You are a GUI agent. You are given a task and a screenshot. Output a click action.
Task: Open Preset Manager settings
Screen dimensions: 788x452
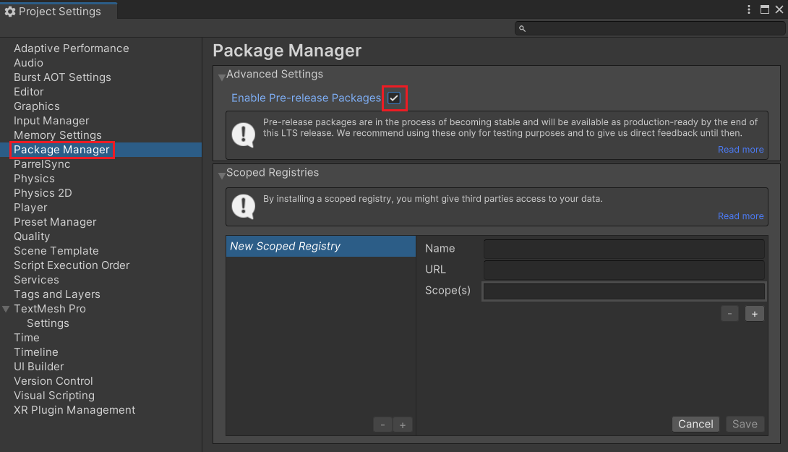point(55,222)
